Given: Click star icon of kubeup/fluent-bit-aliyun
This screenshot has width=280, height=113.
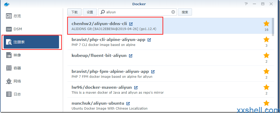Looking at the screenshot, I should point(266,55).
